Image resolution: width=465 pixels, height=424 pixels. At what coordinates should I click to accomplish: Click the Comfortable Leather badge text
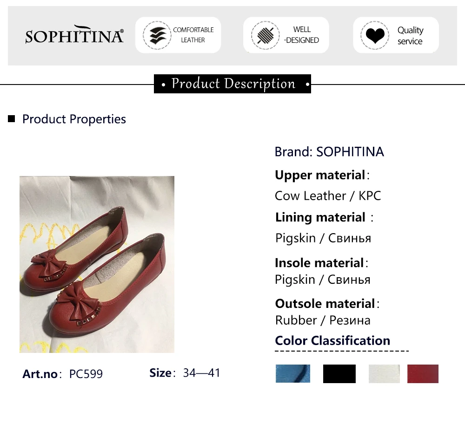[193, 35]
